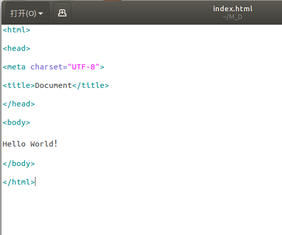Place cursor in the opening <html> tag
This screenshot has height=235, width=282.
(x=16, y=30)
